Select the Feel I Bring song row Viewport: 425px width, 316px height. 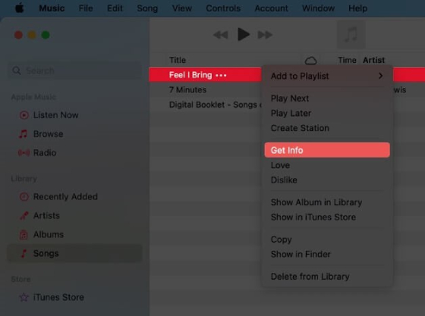point(205,75)
